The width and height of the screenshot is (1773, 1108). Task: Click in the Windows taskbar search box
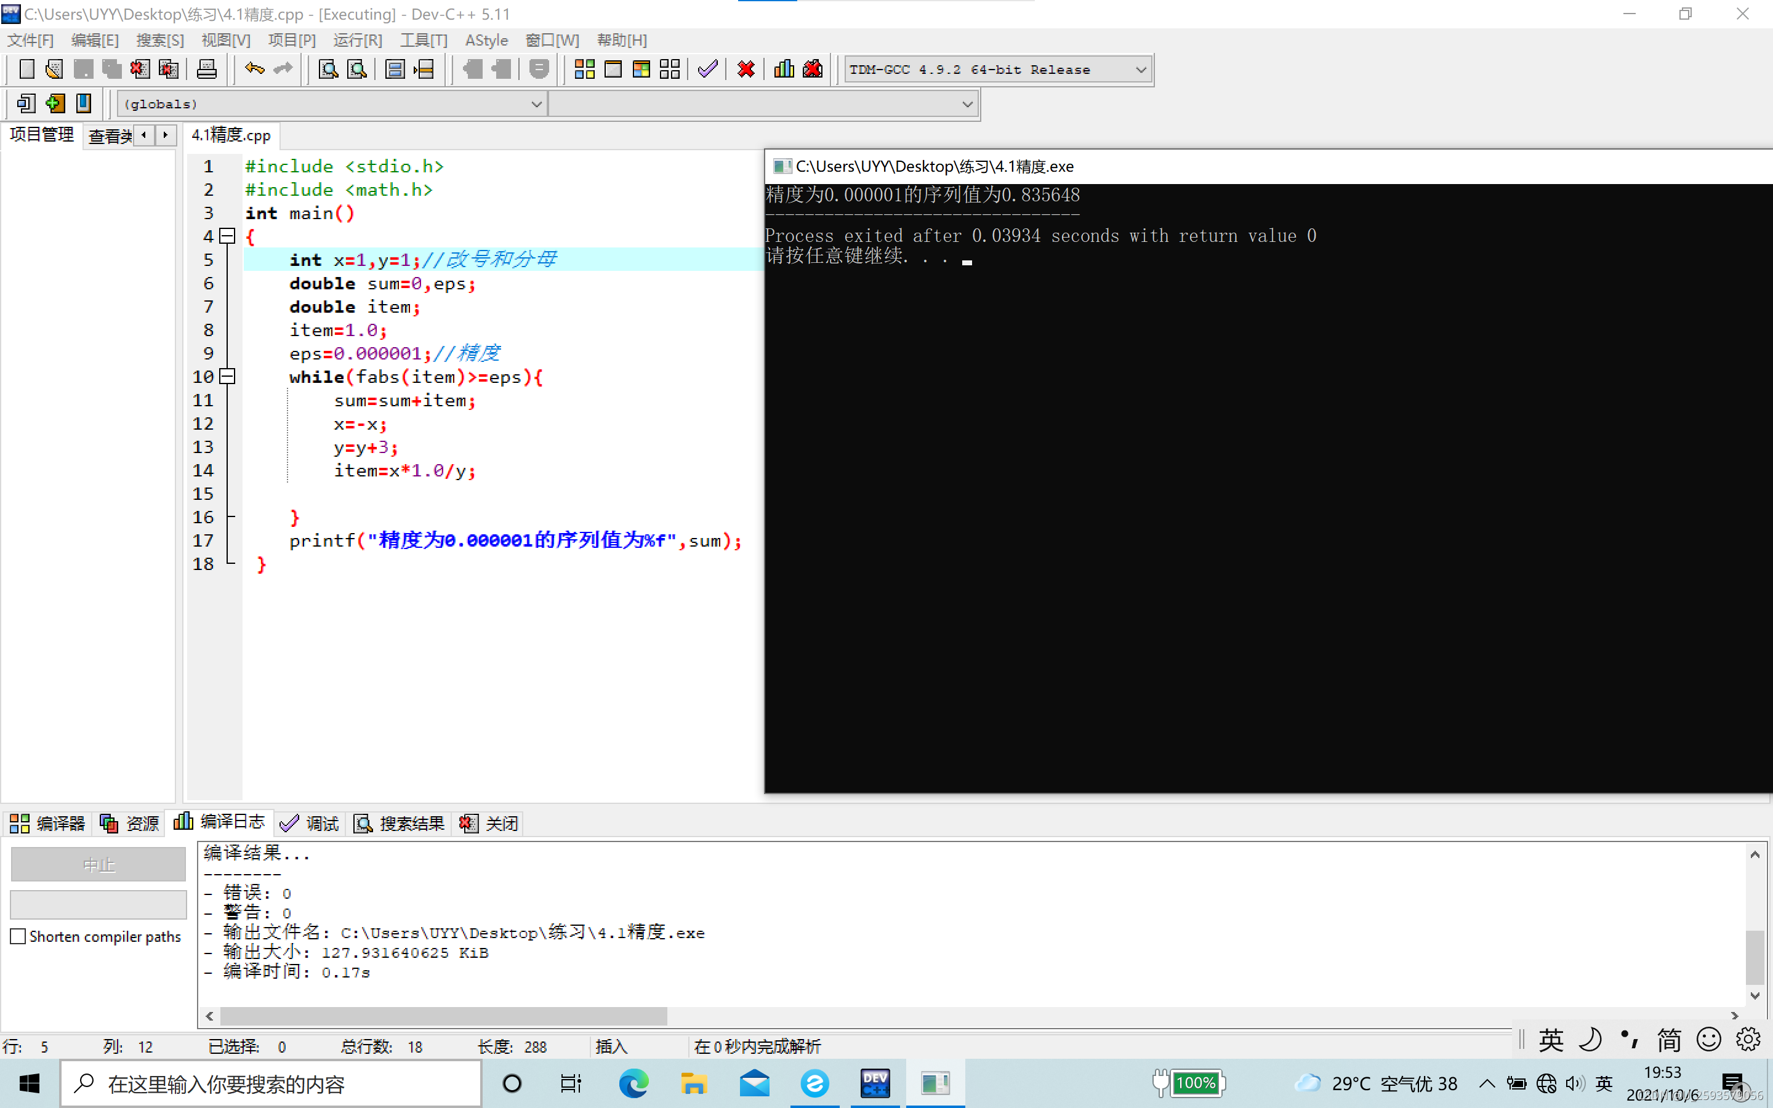click(x=271, y=1083)
